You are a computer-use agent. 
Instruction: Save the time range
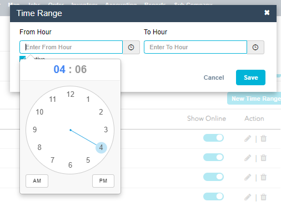(x=250, y=77)
